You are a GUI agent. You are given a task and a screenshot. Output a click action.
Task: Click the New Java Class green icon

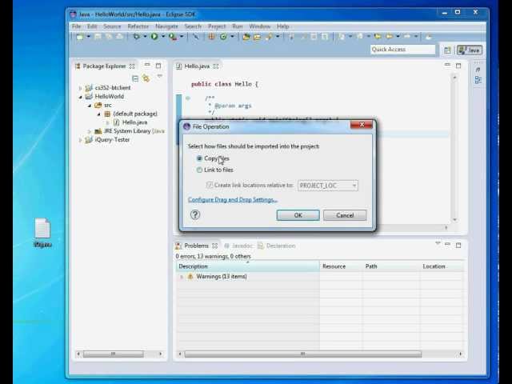223,37
